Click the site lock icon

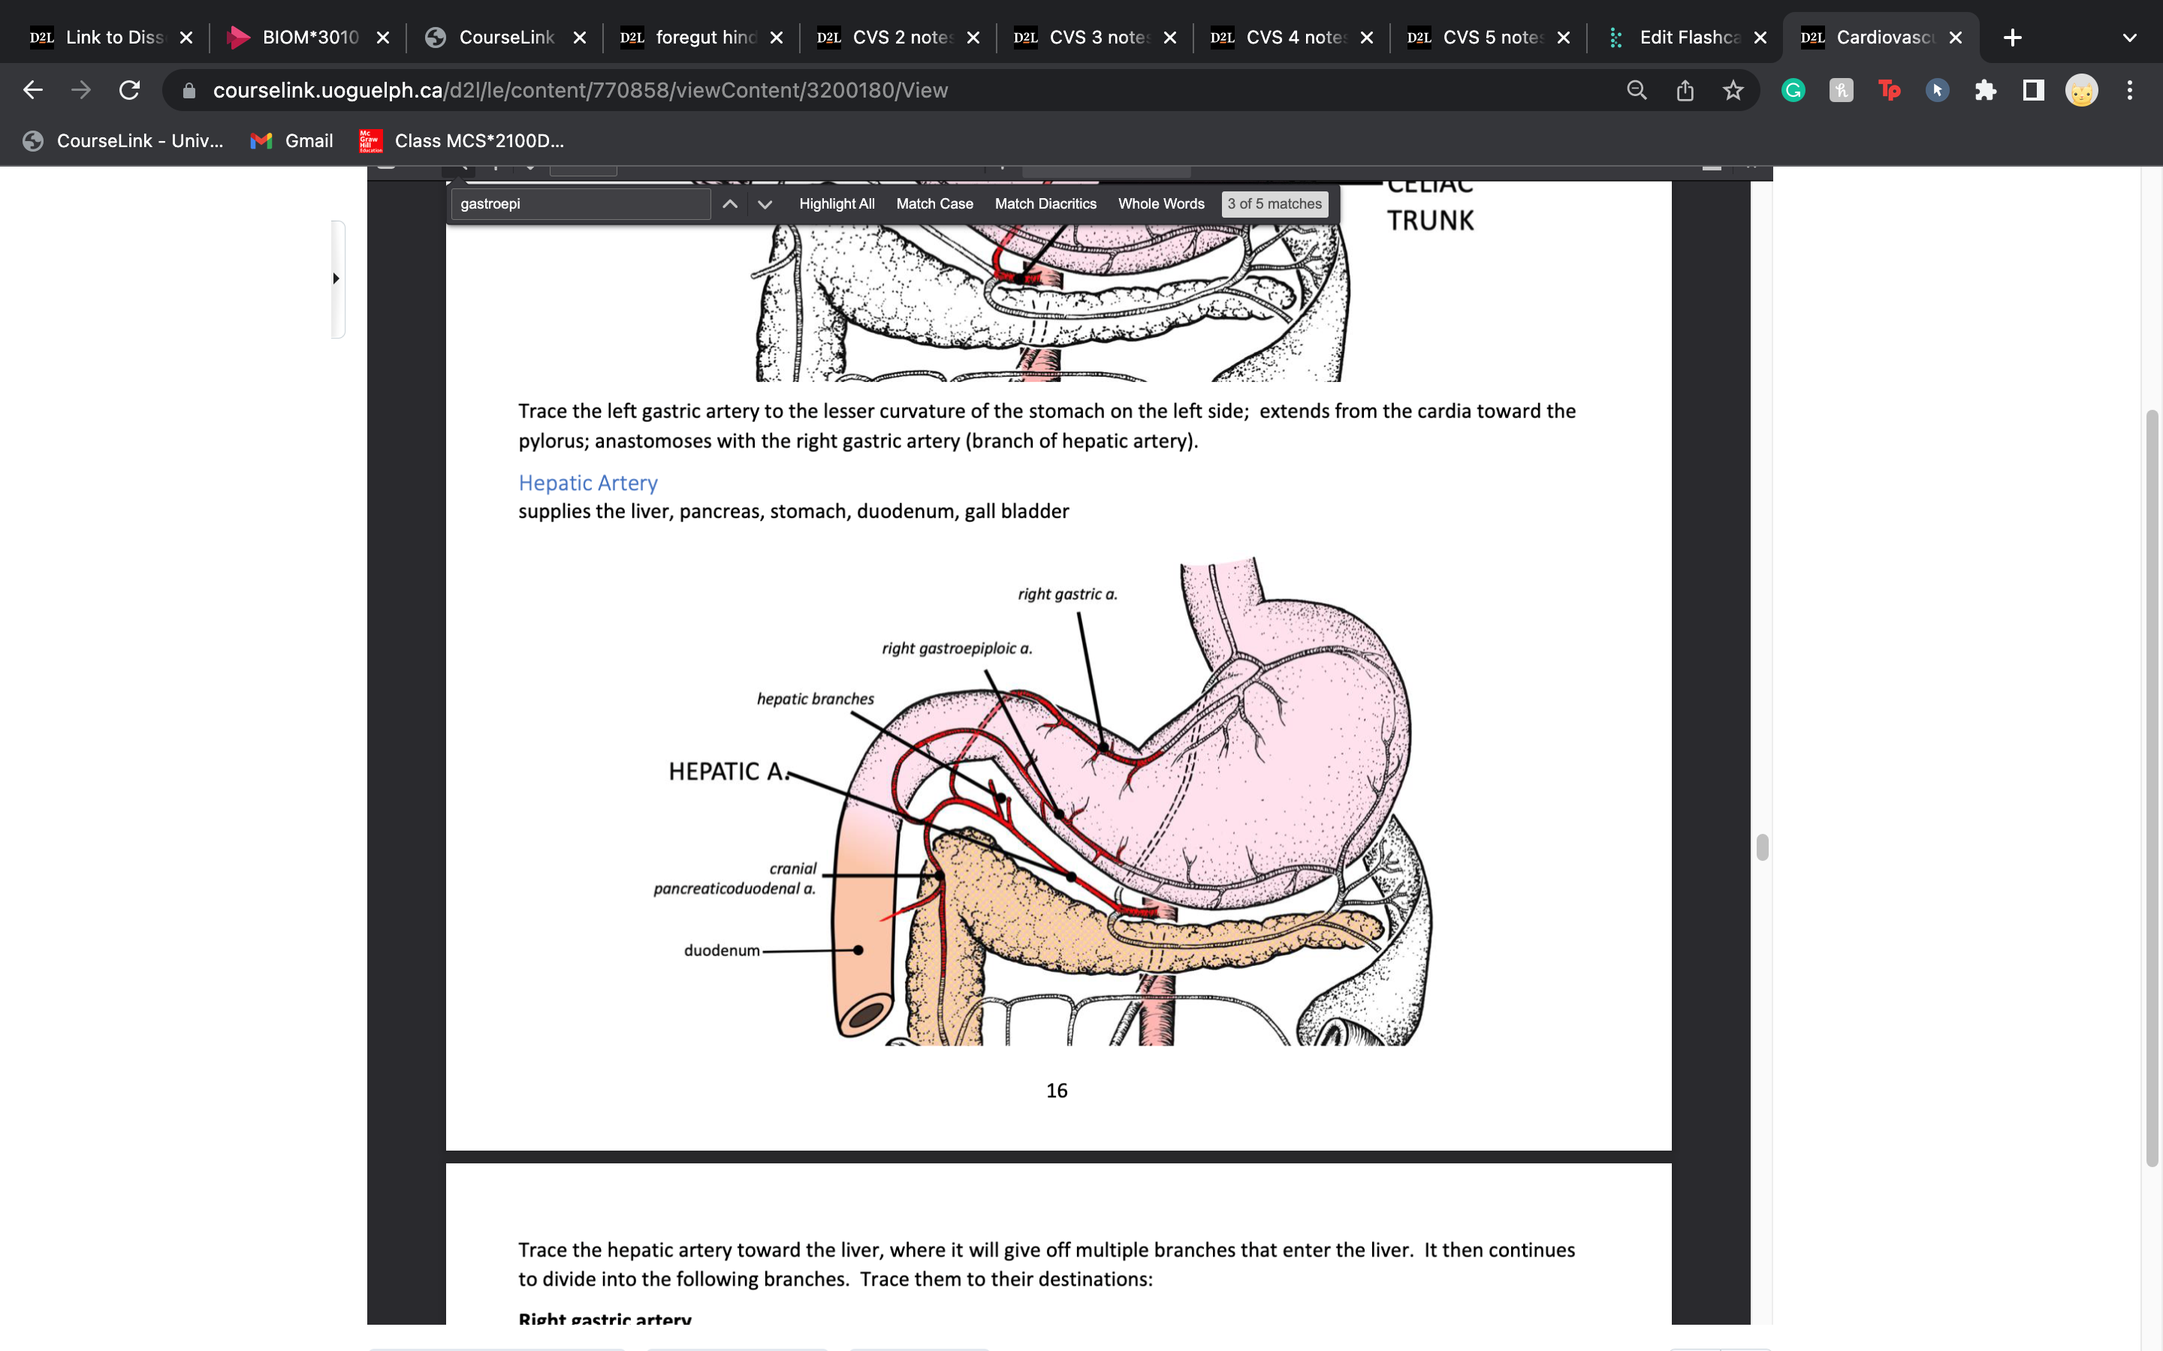(189, 90)
